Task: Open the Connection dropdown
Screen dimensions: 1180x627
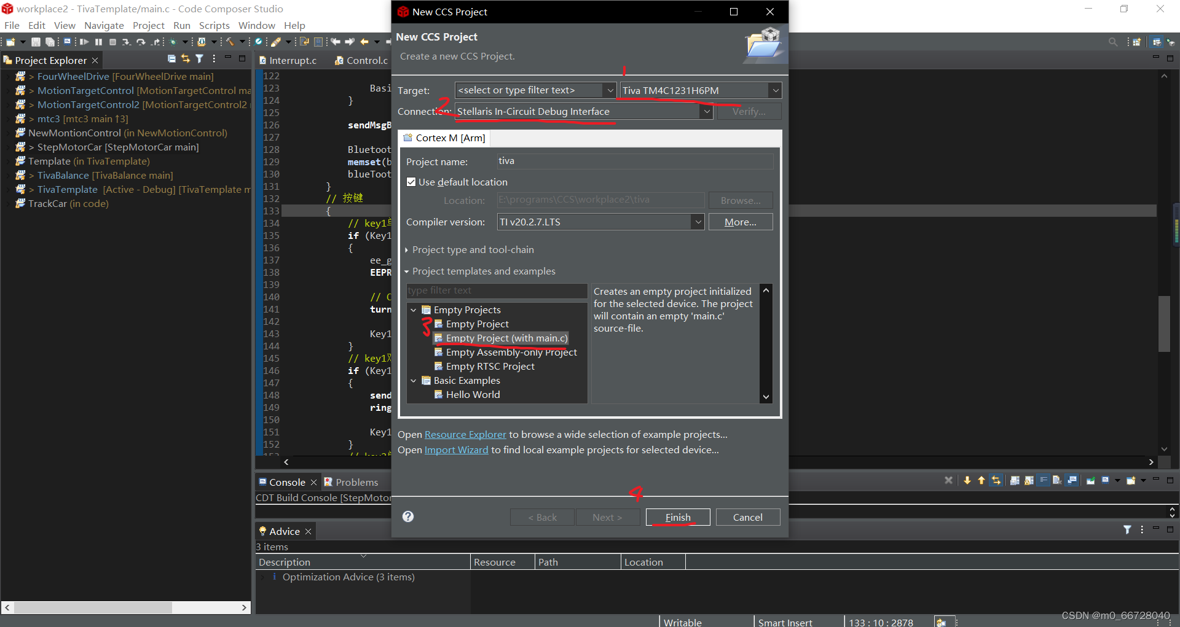Action: tap(707, 112)
